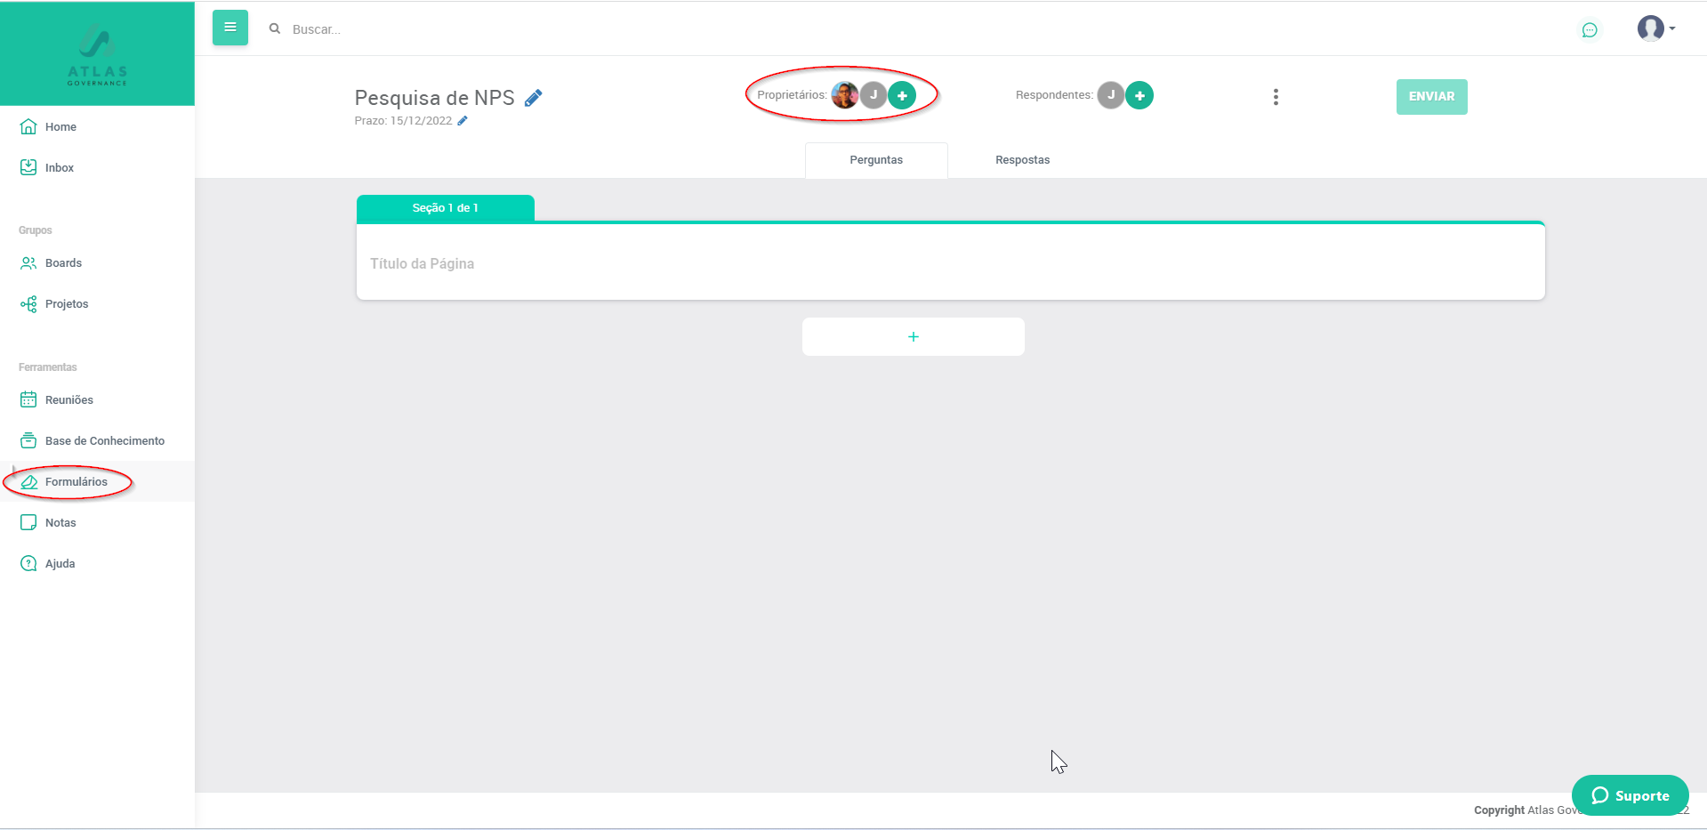Select the Seção 1 de 1 tab

pos(445,208)
